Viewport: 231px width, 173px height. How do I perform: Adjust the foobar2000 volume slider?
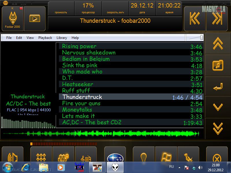click(196, 38)
